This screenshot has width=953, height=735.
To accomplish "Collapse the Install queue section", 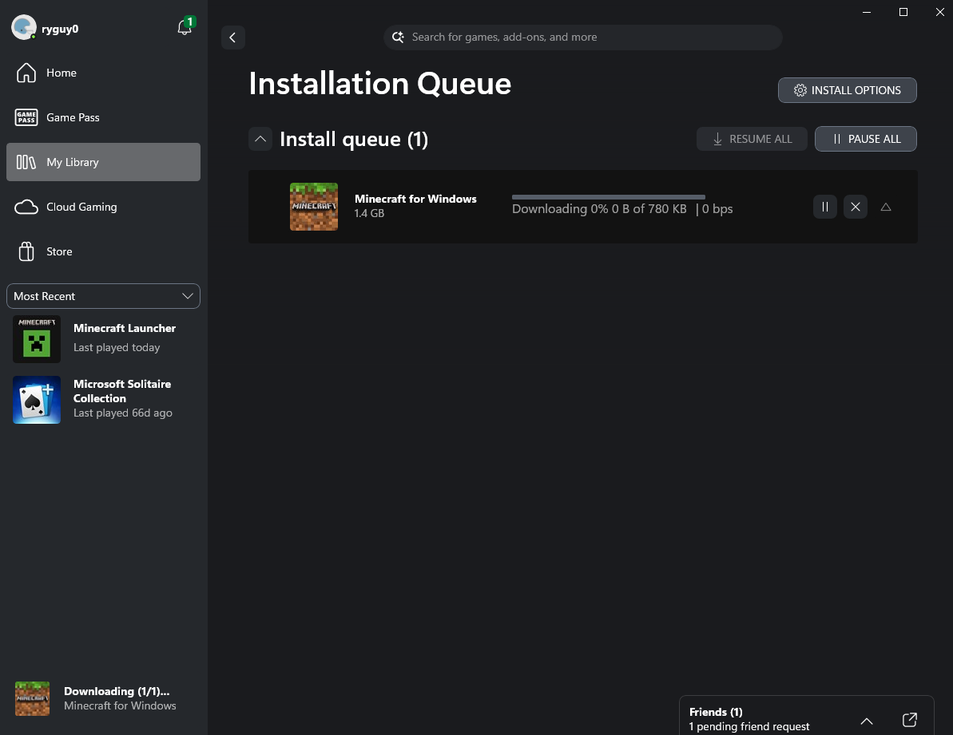I will coord(260,139).
